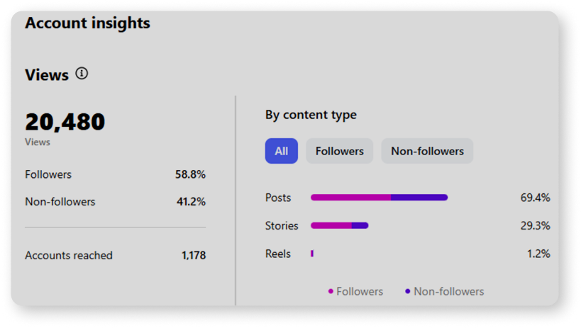Click the purple Non-followers legend dot
The height and width of the screenshot is (328, 581).
click(x=407, y=291)
